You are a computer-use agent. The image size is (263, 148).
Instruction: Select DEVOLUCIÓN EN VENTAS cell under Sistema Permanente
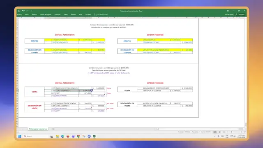point(67,103)
